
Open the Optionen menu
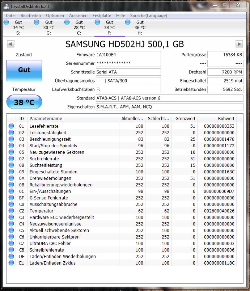tap(55, 16)
